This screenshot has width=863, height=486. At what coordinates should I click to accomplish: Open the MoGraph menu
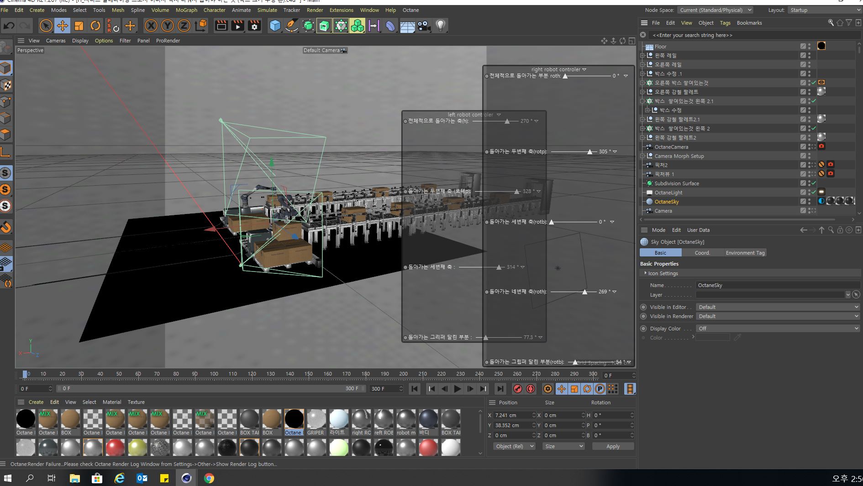[186, 10]
